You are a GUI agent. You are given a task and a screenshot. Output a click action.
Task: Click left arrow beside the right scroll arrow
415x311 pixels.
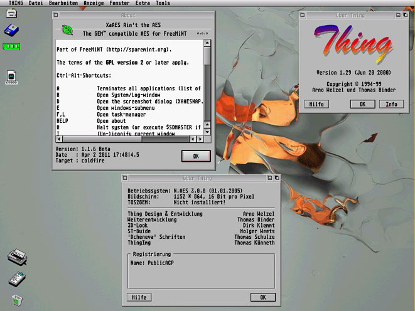pos(193,139)
